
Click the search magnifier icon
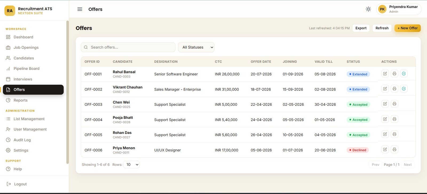pos(86,47)
